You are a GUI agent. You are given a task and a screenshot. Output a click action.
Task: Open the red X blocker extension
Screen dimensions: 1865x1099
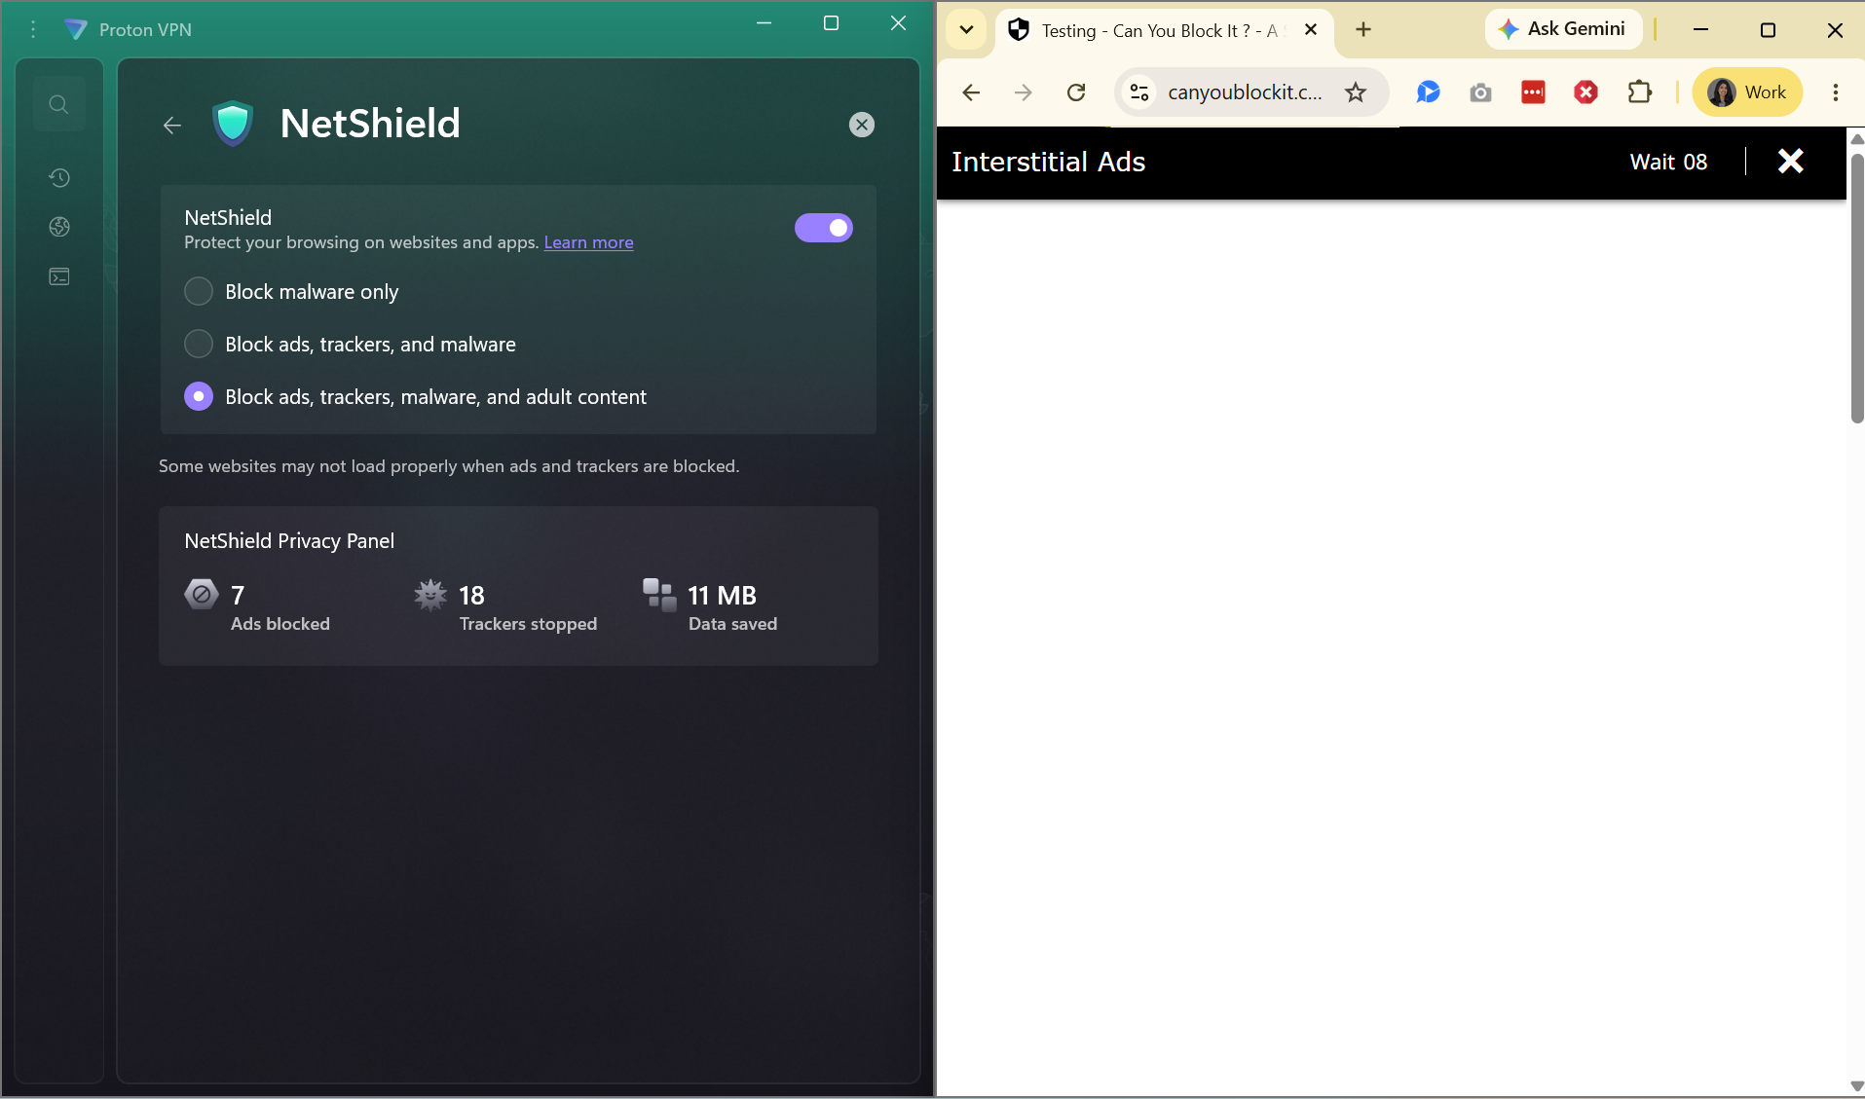point(1585,92)
